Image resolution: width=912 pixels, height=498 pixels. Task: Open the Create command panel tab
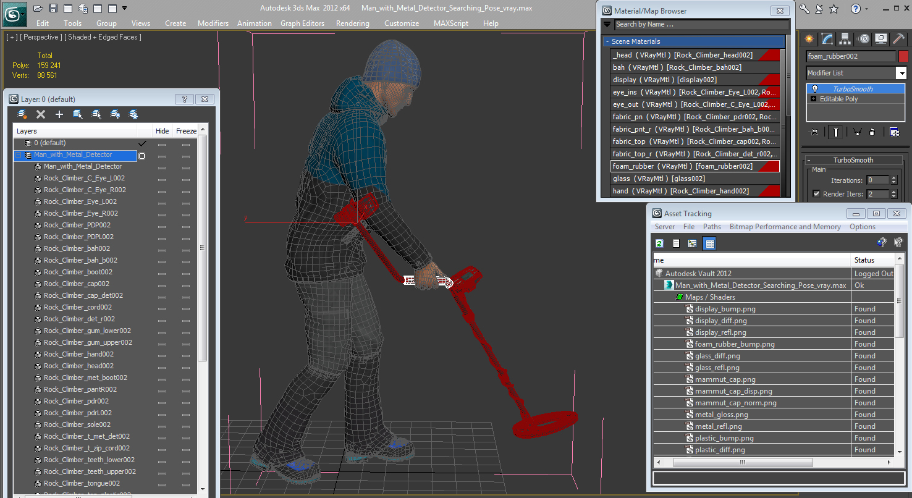coord(809,39)
